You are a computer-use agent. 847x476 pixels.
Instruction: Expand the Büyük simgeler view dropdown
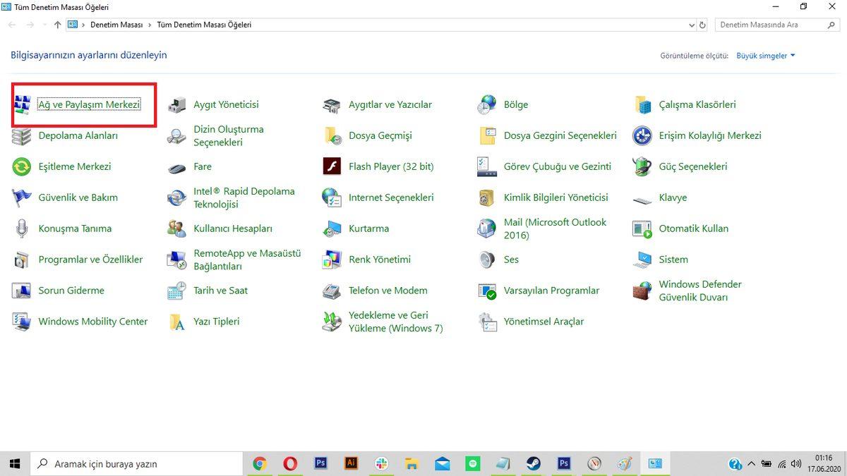765,56
